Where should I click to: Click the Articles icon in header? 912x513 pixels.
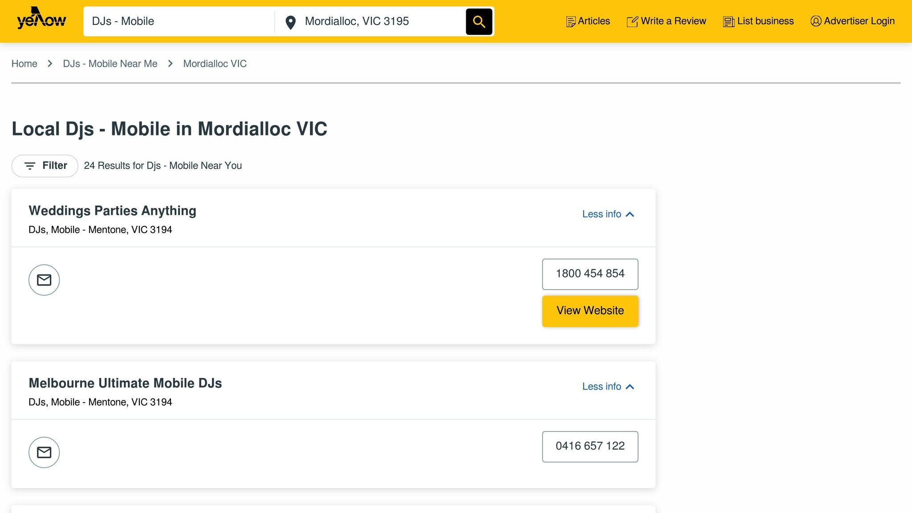pyautogui.click(x=570, y=21)
